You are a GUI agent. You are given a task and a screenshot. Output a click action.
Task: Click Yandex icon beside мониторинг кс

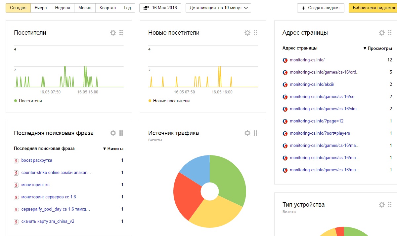(16, 185)
